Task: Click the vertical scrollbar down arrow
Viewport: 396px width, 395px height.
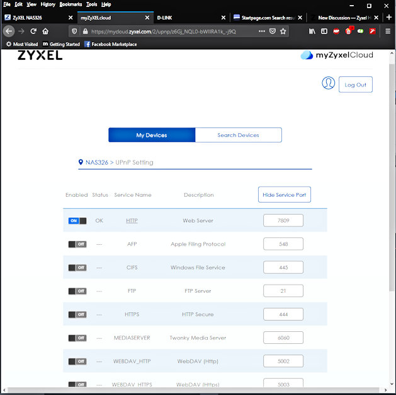Action: point(392,384)
